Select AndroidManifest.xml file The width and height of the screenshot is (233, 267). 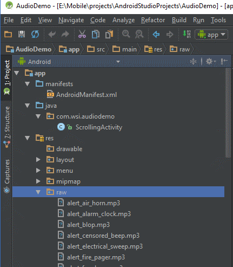tap(86, 95)
